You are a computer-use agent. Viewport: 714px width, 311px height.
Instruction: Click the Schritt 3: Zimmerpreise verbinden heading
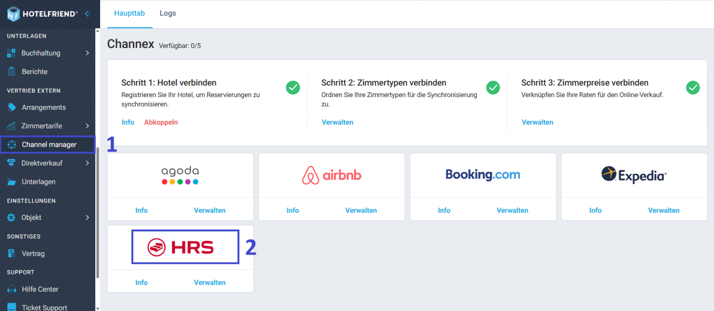[585, 83]
